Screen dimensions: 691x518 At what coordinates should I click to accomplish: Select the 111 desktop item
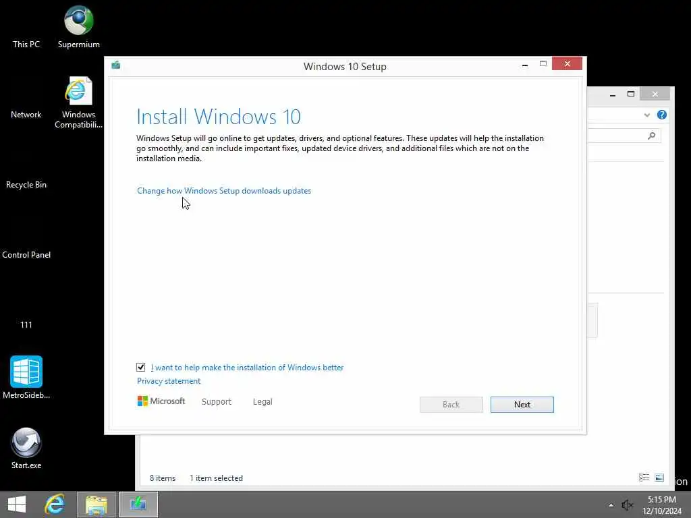click(26, 324)
